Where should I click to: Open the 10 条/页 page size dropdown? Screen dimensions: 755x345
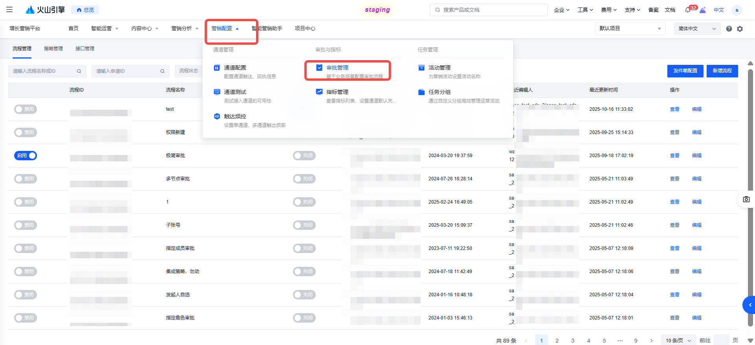click(x=678, y=340)
